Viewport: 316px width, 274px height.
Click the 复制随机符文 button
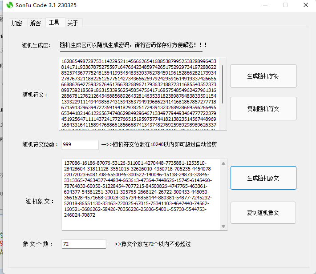coord(263,108)
